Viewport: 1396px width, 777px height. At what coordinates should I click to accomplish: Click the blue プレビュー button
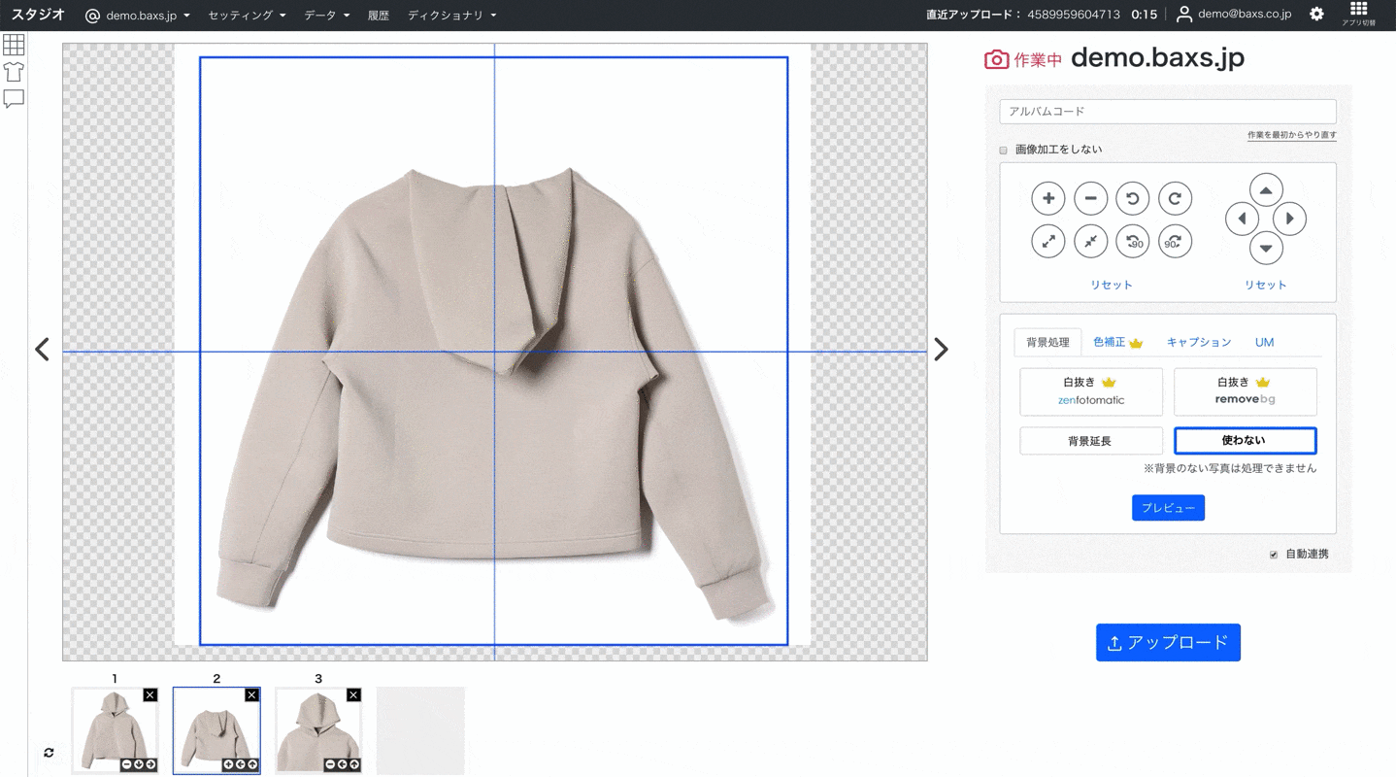coord(1168,508)
